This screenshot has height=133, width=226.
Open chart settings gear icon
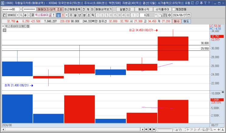169,15
